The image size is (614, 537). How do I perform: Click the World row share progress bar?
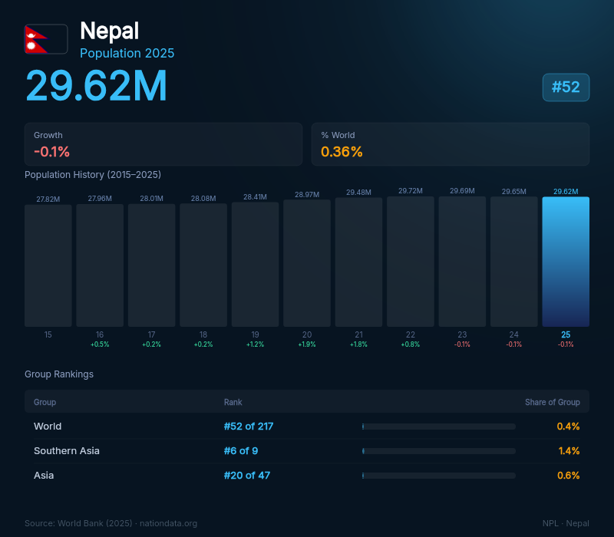coord(439,427)
